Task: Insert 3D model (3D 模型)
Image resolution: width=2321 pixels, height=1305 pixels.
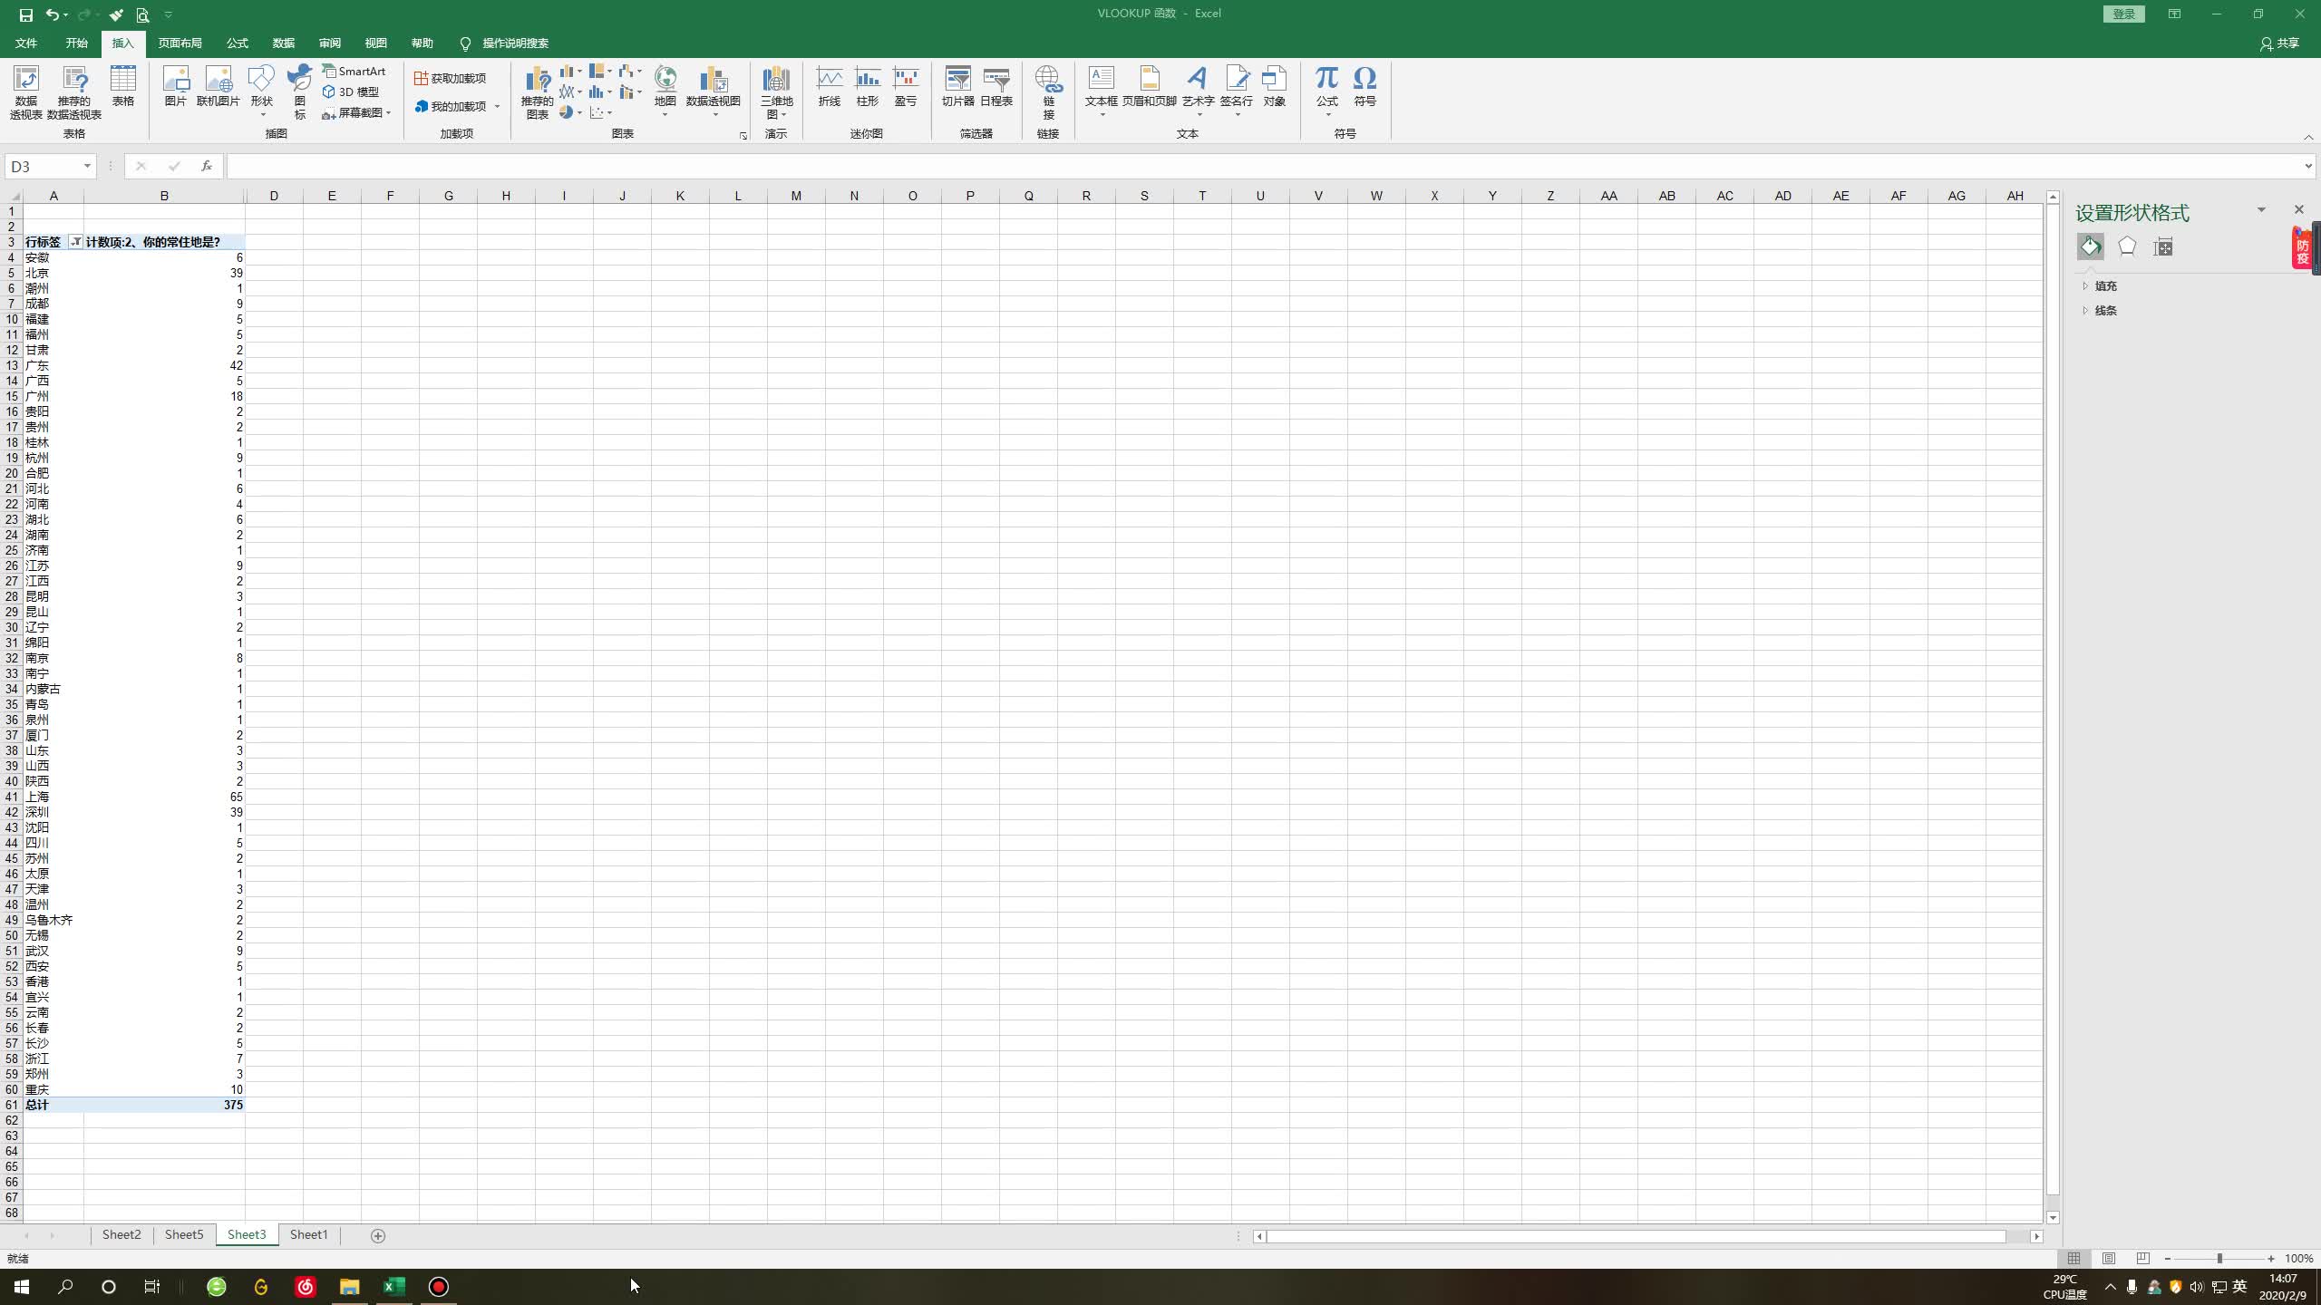Action: pyautogui.click(x=351, y=92)
